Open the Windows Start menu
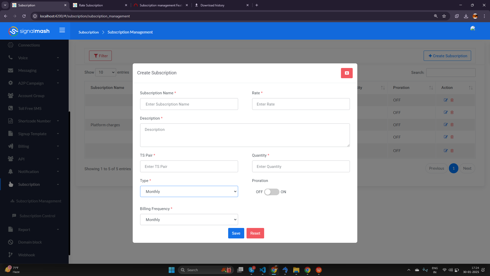The height and width of the screenshot is (276, 490). tap(171, 270)
